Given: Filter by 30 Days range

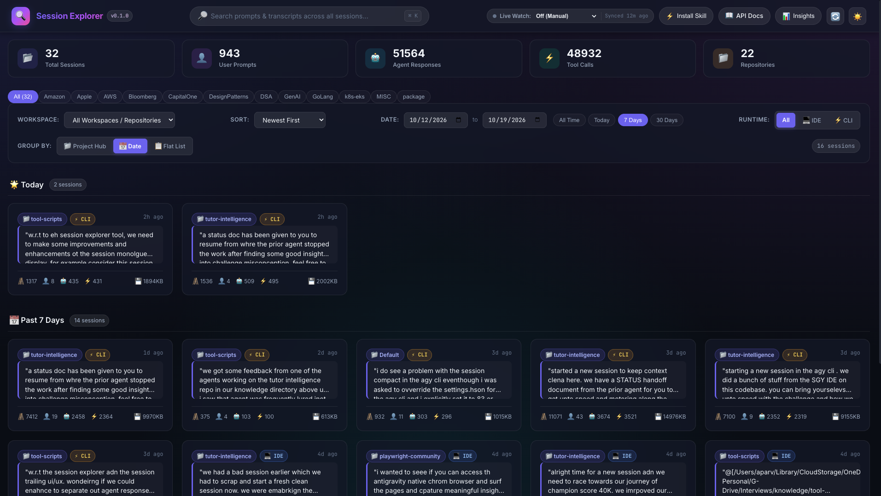Looking at the screenshot, I should coord(666,120).
